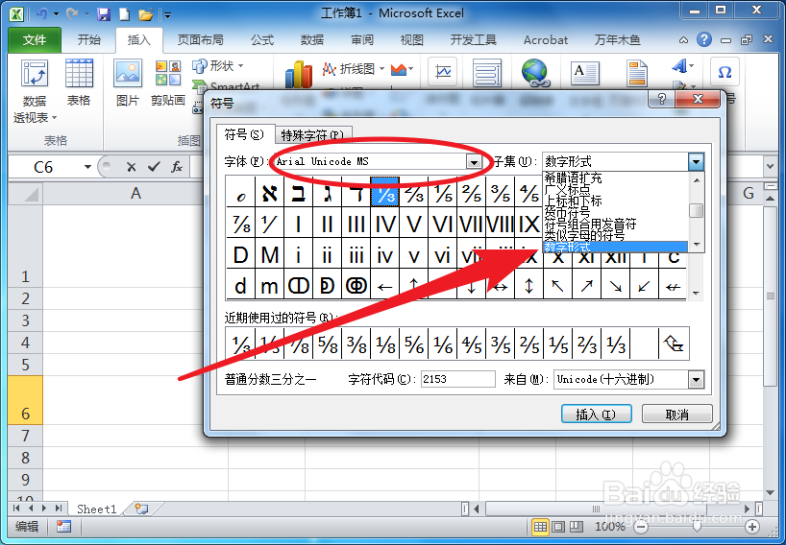
Task: Click the formula bar enter checkmark icon
Action: tap(154, 167)
